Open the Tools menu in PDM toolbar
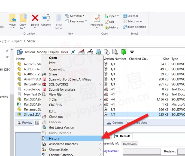Image resolution: width=185 pixels, height=156 pixels. click(x=64, y=52)
